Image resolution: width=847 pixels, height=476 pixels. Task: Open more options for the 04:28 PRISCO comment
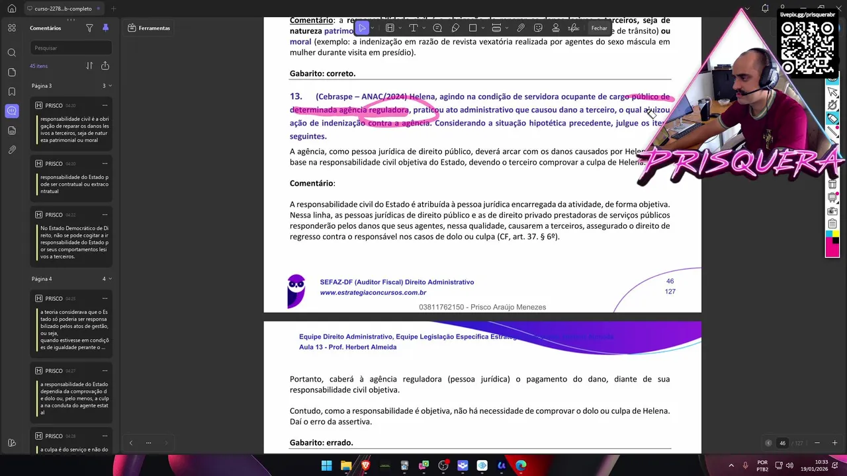(105, 436)
